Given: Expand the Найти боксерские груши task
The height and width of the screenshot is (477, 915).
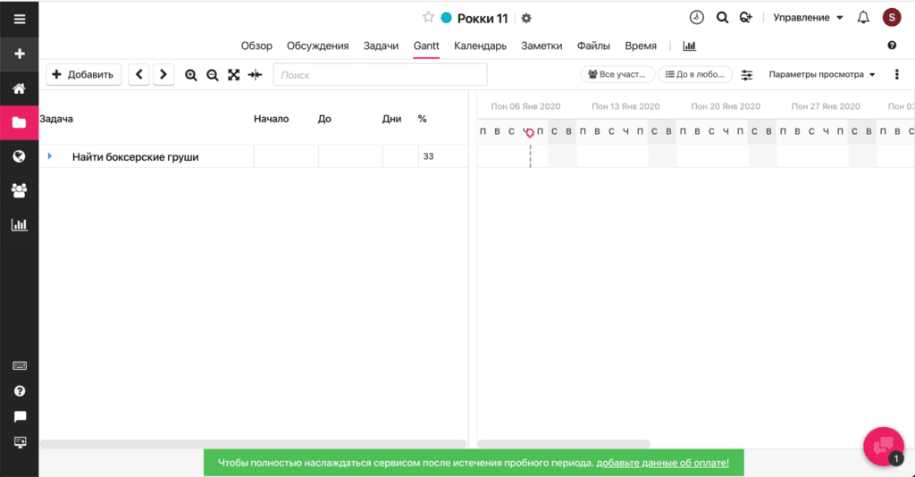Looking at the screenshot, I should coord(50,156).
